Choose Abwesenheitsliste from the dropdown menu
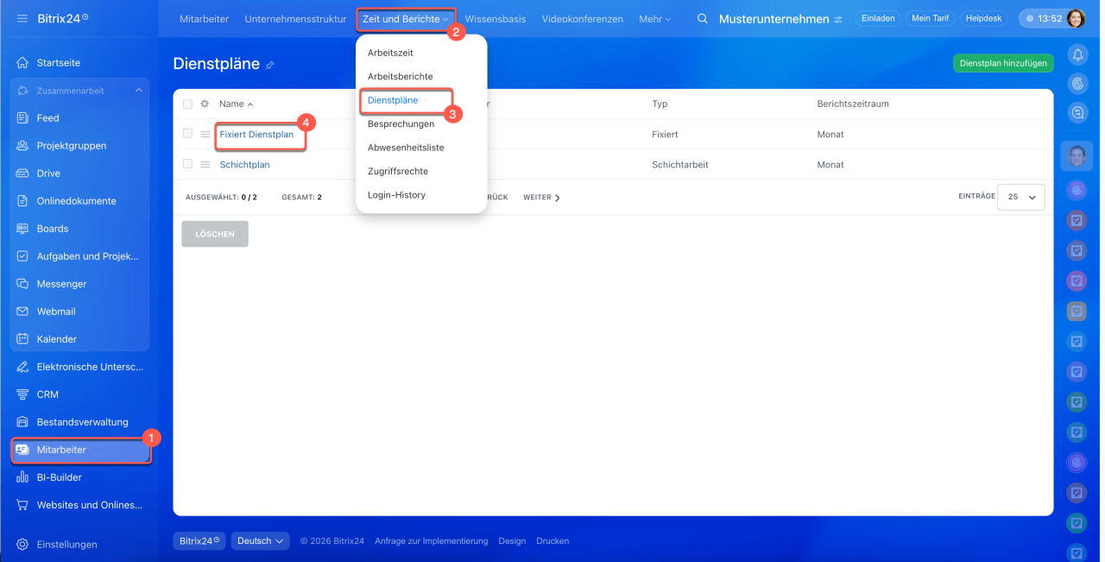Image resolution: width=1105 pixels, height=562 pixels. pos(406,148)
